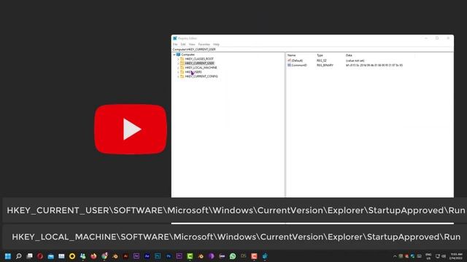Select the (Default) registry value
Screen dimensions: 467x262
tap(297, 60)
